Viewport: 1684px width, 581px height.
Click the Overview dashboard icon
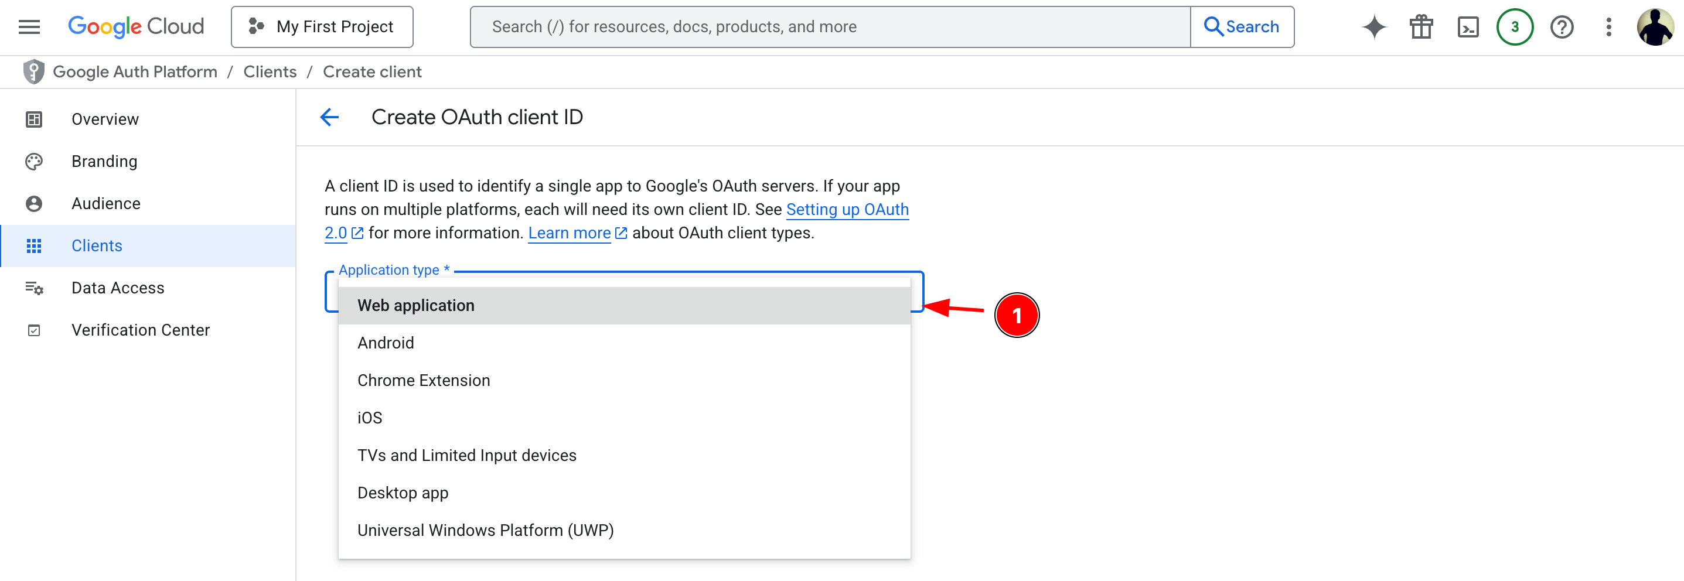pyautogui.click(x=34, y=119)
